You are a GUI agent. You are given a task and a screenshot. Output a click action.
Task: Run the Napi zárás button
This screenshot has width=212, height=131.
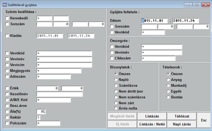[182, 124]
